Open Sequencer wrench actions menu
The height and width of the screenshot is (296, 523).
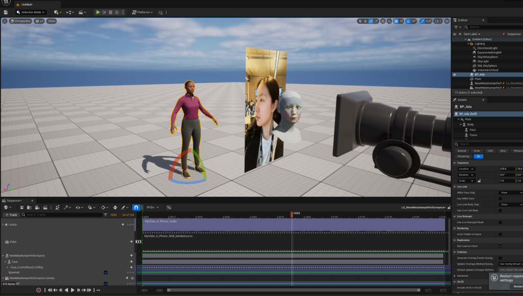point(67,207)
